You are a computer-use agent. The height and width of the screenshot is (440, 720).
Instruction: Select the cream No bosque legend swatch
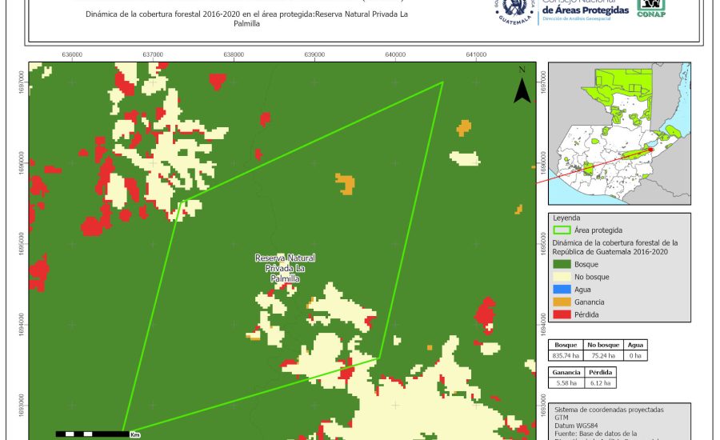[563, 277]
